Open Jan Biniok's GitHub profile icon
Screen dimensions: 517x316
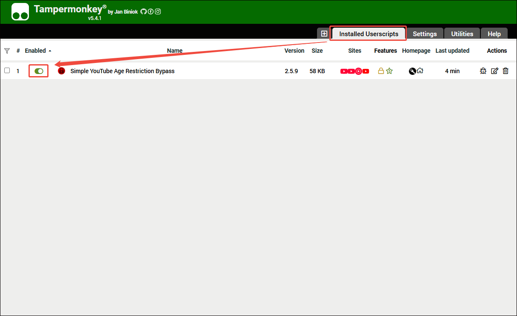tap(143, 11)
